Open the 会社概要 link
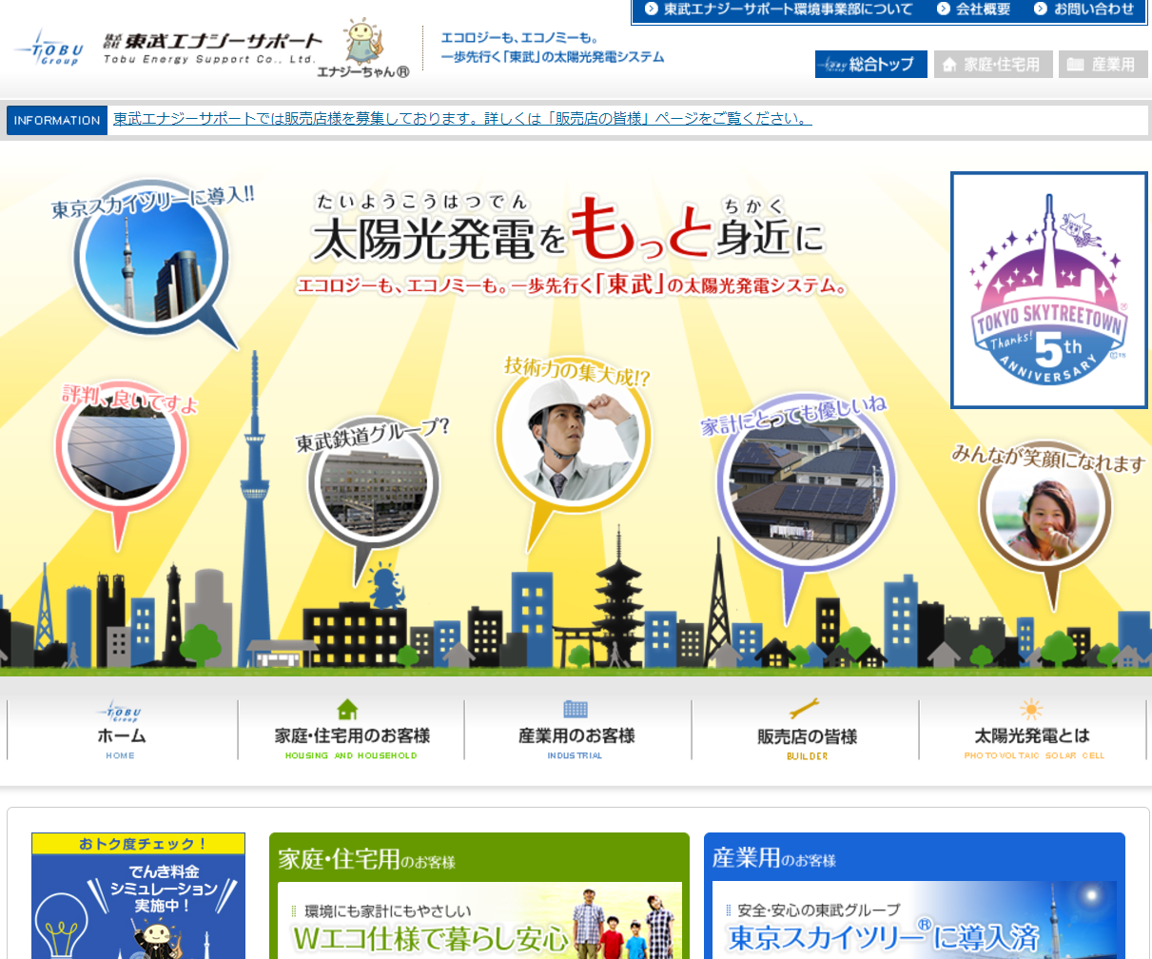The height and width of the screenshot is (959, 1152). [984, 10]
